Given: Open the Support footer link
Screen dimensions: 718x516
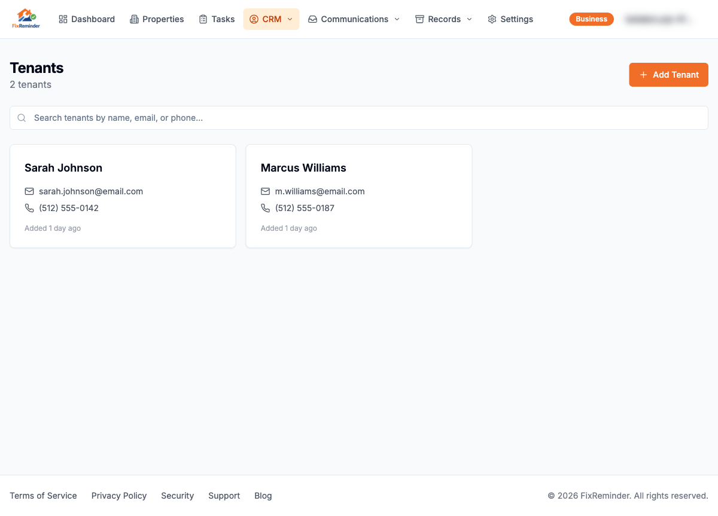Looking at the screenshot, I should (x=224, y=496).
